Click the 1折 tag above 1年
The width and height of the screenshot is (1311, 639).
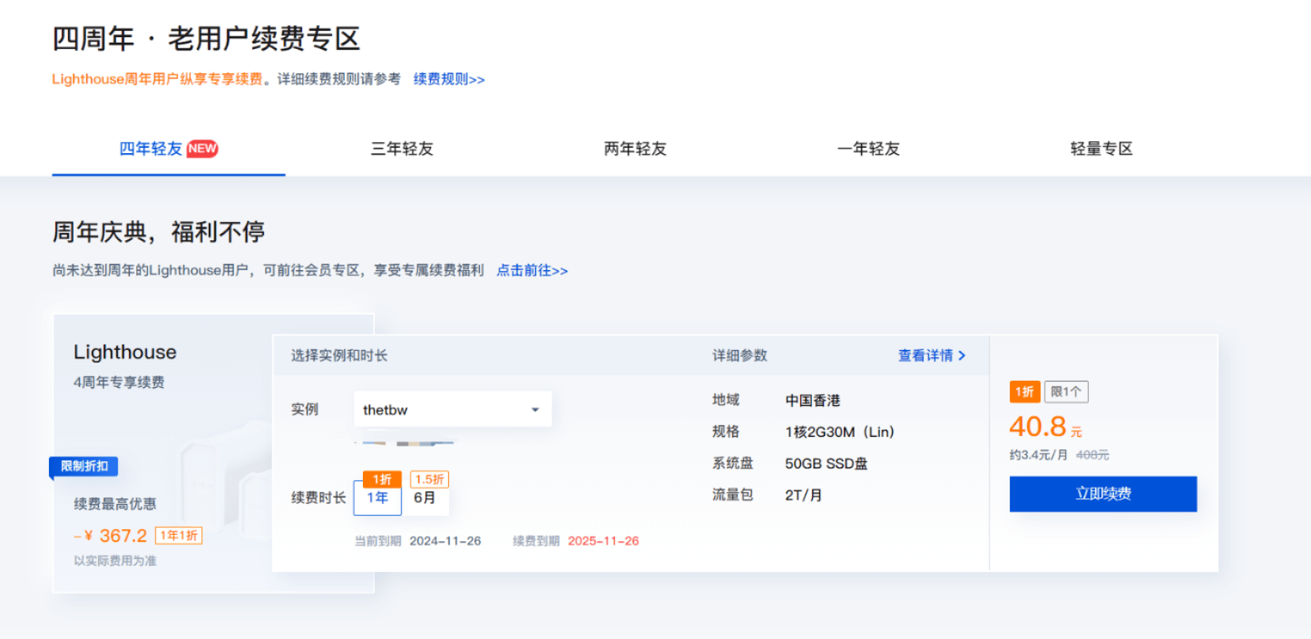pos(383,479)
